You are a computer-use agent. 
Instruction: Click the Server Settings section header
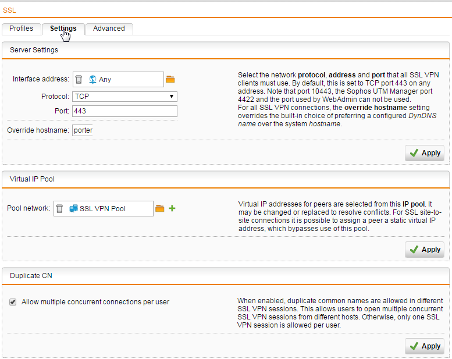[226, 50]
